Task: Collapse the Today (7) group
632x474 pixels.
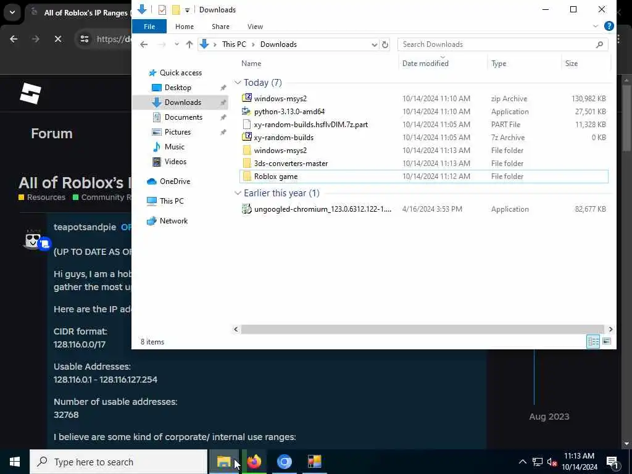Action: pyautogui.click(x=238, y=83)
